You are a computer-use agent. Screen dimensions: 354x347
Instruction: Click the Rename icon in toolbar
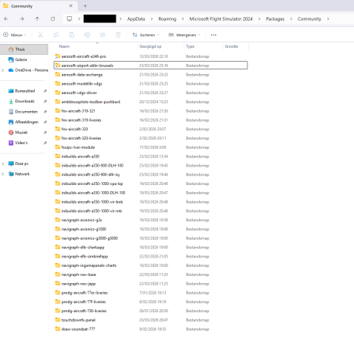pyautogui.click(x=87, y=35)
